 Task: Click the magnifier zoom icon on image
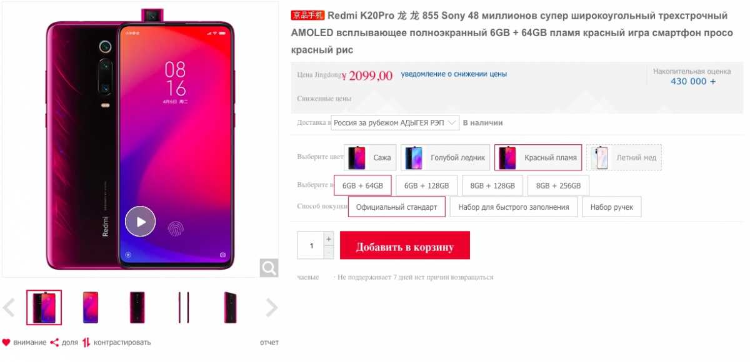click(x=269, y=268)
